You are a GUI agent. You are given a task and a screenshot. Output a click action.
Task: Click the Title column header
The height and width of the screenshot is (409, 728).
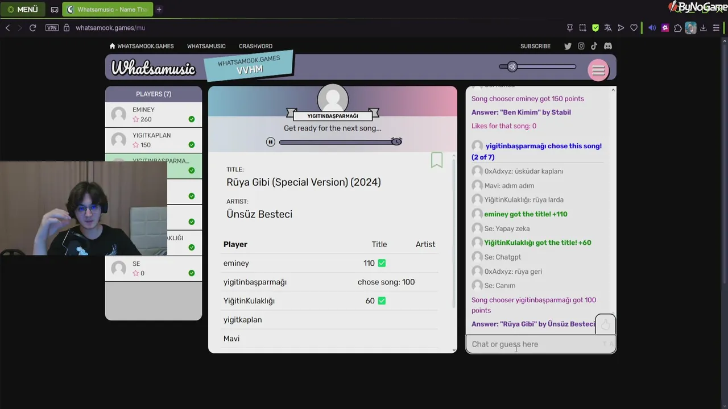coord(379,244)
